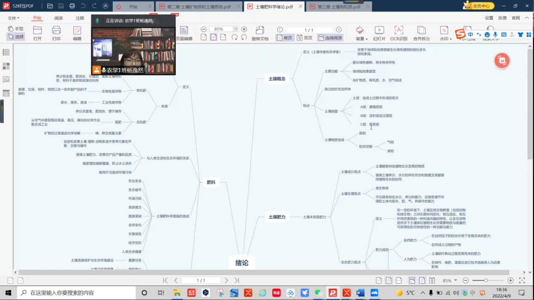
Task: Click the 设置 settings link
Action: click(x=489, y=18)
